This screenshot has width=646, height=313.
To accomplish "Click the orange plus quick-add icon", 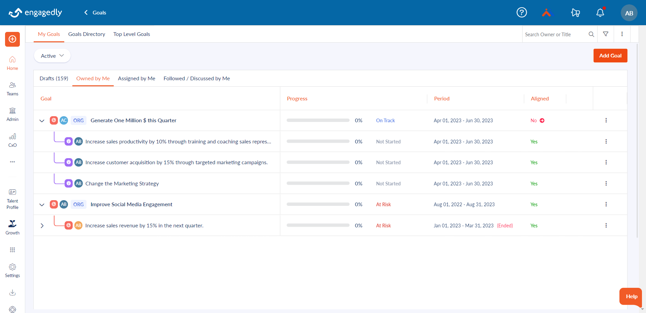I will pyautogui.click(x=12, y=39).
